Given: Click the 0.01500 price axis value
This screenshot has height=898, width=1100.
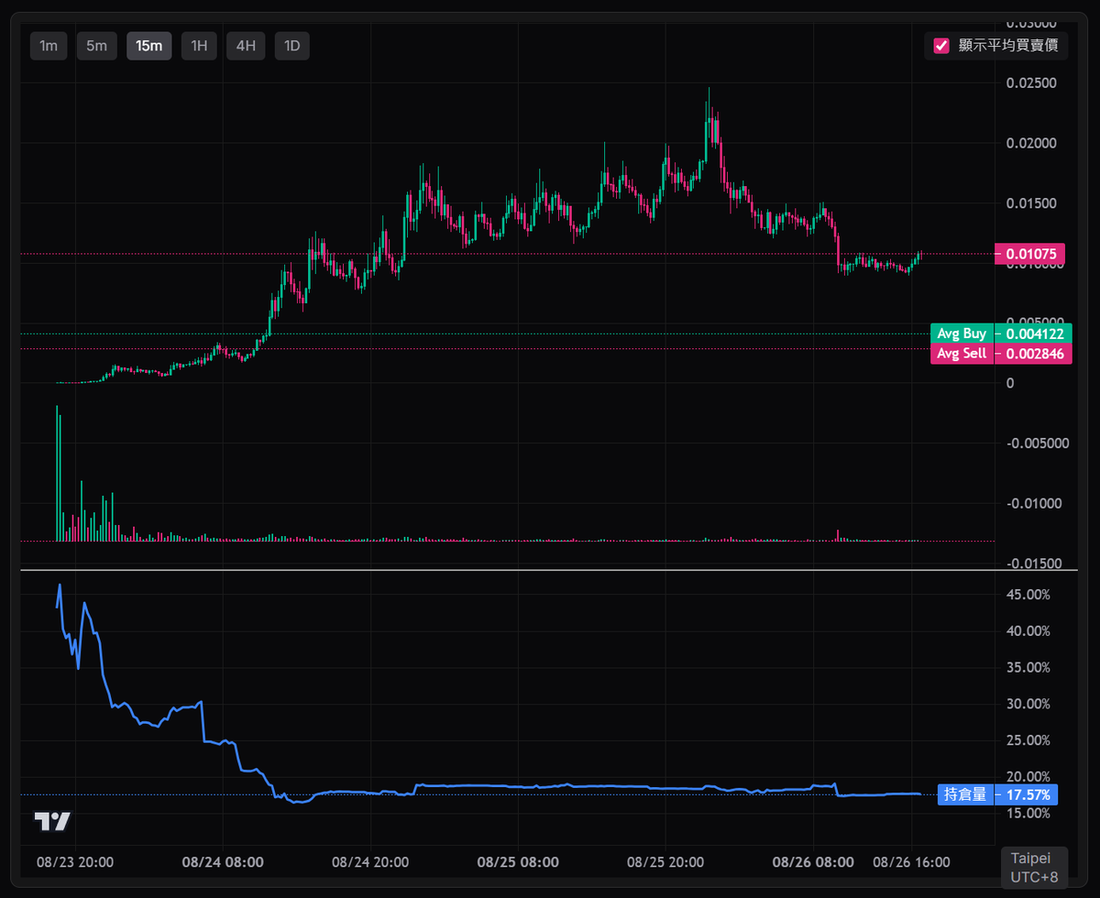Looking at the screenshot, I should tap(1032, 203).
